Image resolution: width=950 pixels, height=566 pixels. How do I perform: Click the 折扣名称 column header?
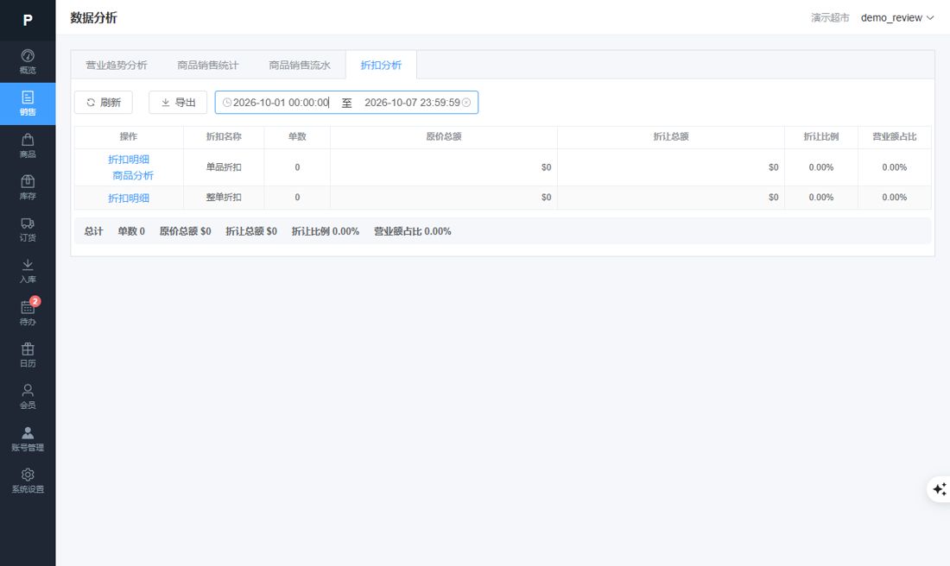[224, 137]
